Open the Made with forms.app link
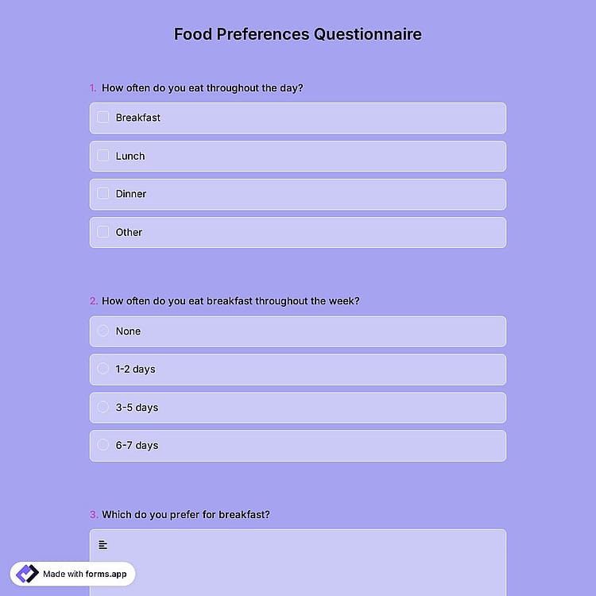Image resolution: width=596 pixels, height=596 pixels. click(x=72, y=574)
